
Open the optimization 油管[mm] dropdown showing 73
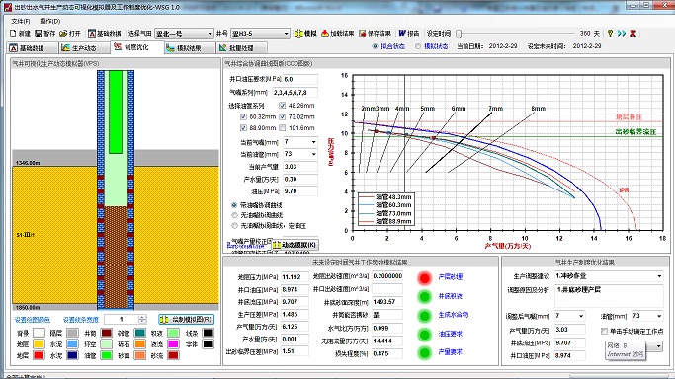(x=647, y=316)
